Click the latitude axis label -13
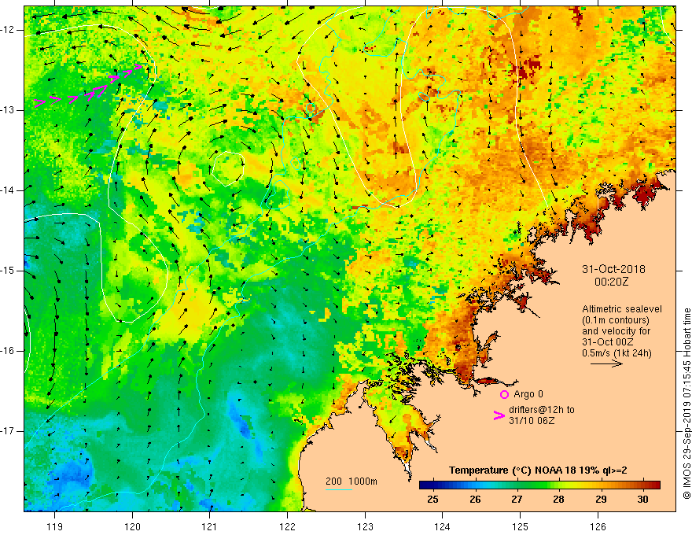 (9, 110)
